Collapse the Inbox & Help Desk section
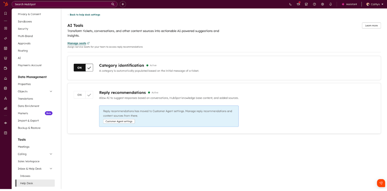387x191 pixels. tap(51, 169)
